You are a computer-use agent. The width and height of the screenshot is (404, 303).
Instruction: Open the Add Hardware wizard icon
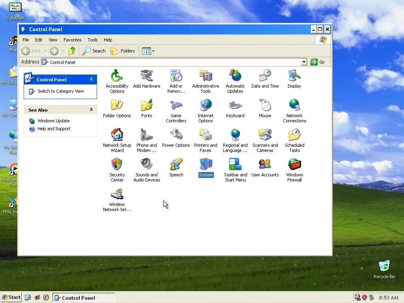147,79
